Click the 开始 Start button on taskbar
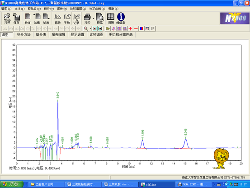Screen dimensions: 250x188 (12, 184)
